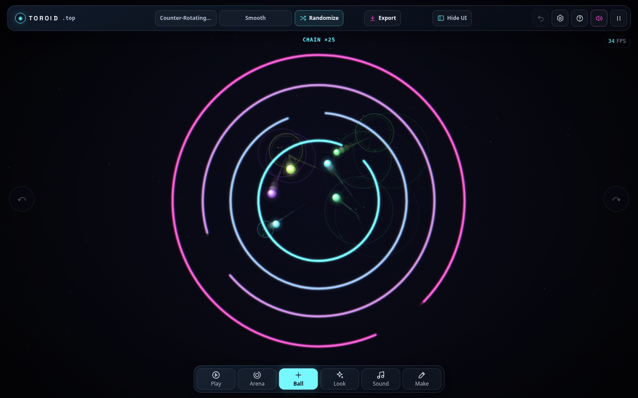Screen dimensions: 638x398
Task: Open the Sound tab
Action: [381, 379]
